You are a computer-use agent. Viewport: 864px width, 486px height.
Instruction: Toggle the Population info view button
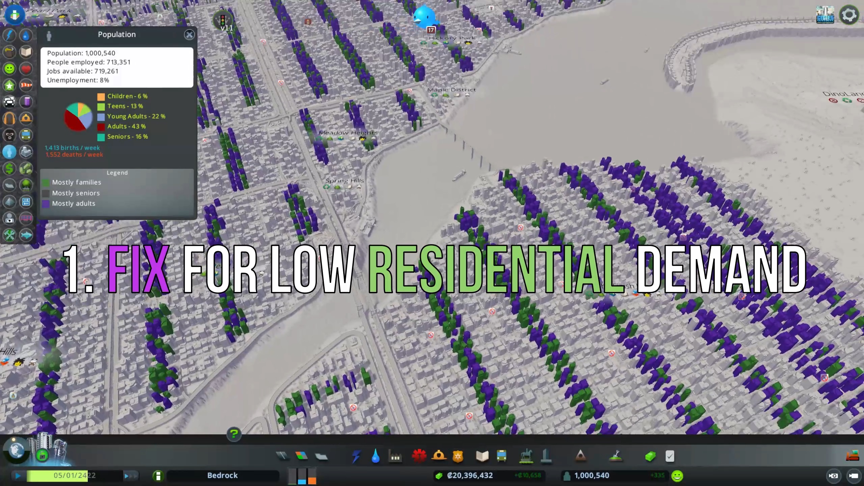(x=9, y=152)
